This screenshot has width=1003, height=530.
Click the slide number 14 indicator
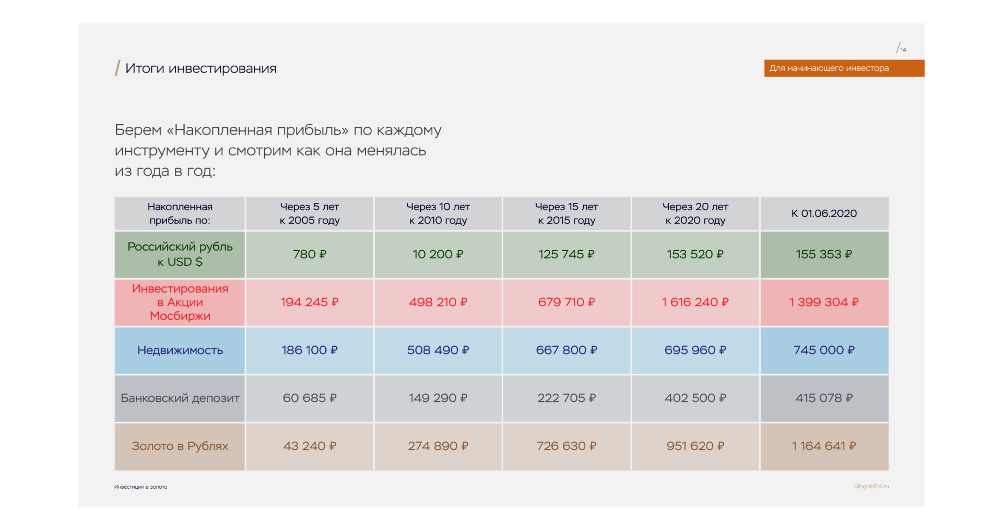[x=902, y=49]
